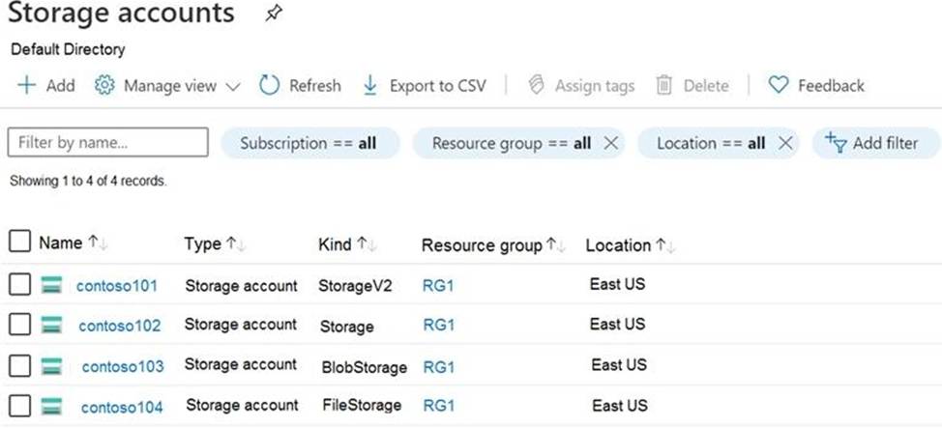Click the Export to CSV download icon
This screenshot has width=942, height=428.
(369, 85)
